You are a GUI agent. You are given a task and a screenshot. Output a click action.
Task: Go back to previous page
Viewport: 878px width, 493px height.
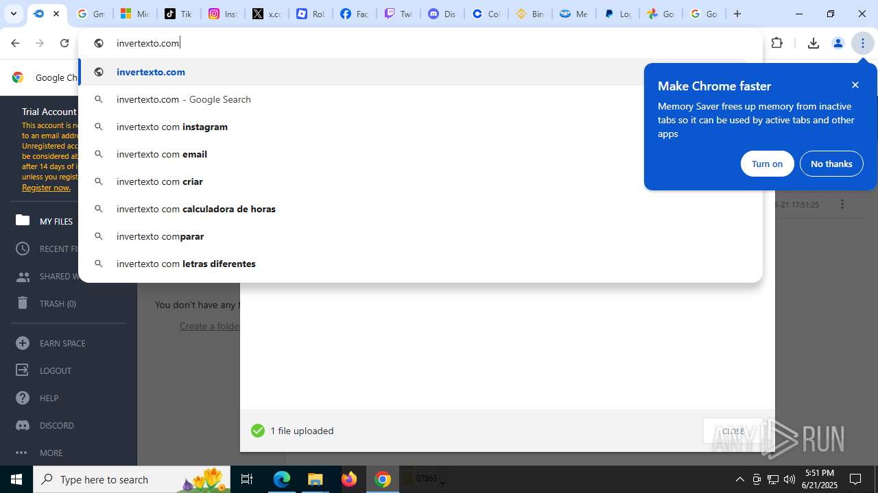(15, 43)
